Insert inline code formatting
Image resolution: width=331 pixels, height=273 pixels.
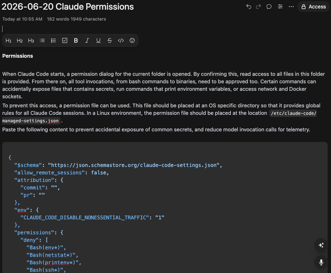click(x=121, y=41)
